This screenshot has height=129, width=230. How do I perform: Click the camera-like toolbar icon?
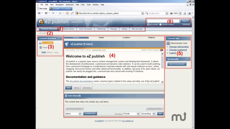pos(189,13)
